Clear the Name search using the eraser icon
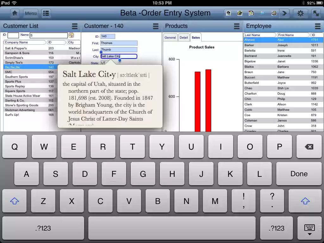The height and width of the screenshot is (243, 324). pos(71,35)
